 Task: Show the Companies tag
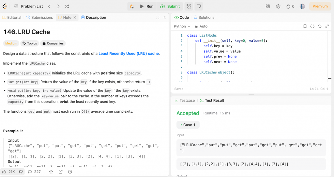pos(53,43)
